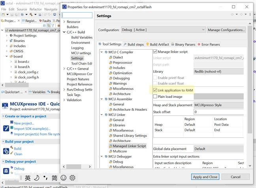Expand the Resource tree node
256x188 pixels.
coord(64,22)
